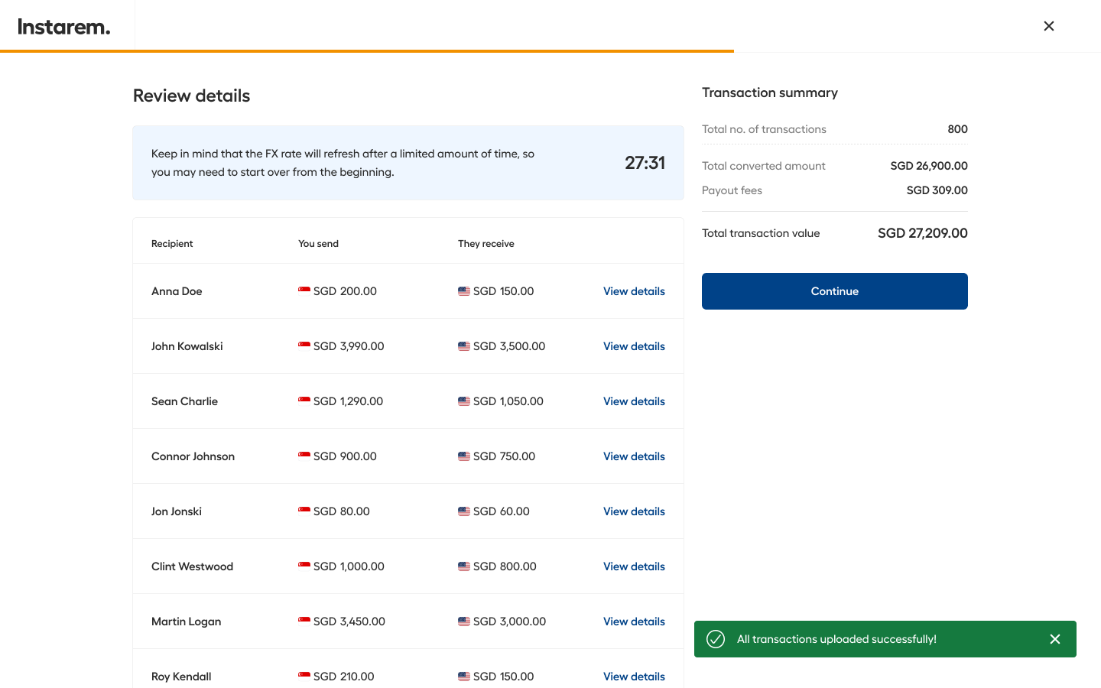Click the green success checkmark icon
1101x688 pixels.
click(716, 639)
